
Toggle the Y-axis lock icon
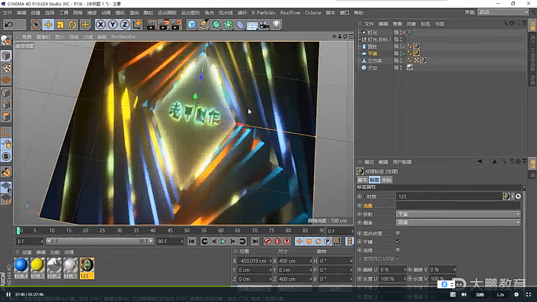[112, 25]
